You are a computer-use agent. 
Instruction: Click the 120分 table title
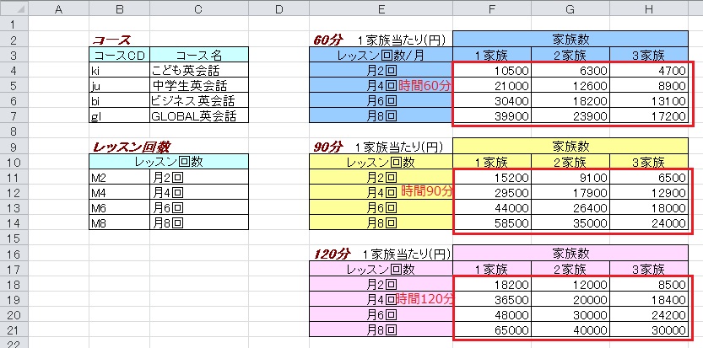tap(332, 254)
